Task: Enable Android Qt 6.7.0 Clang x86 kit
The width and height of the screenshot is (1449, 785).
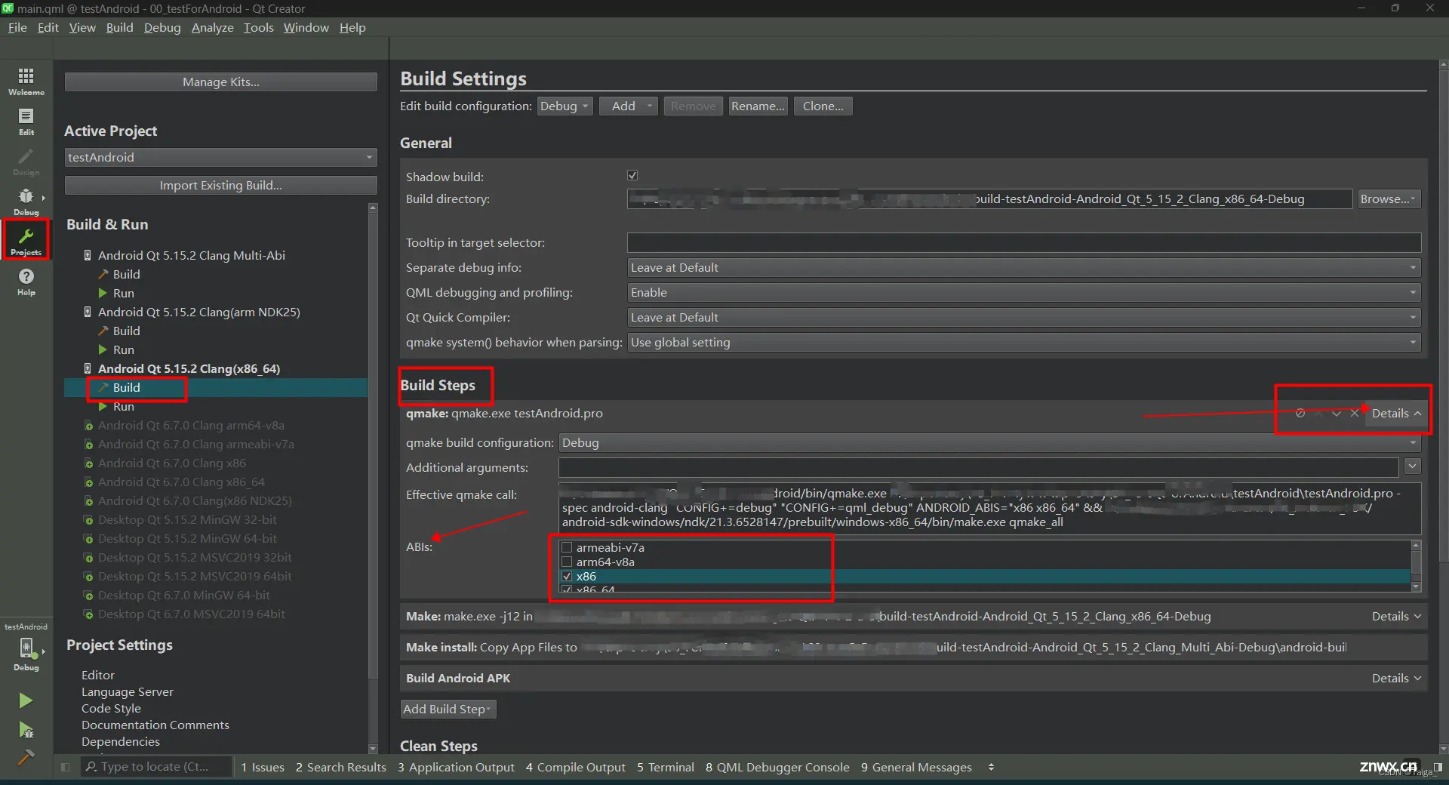Action: (x=89, y=463)
